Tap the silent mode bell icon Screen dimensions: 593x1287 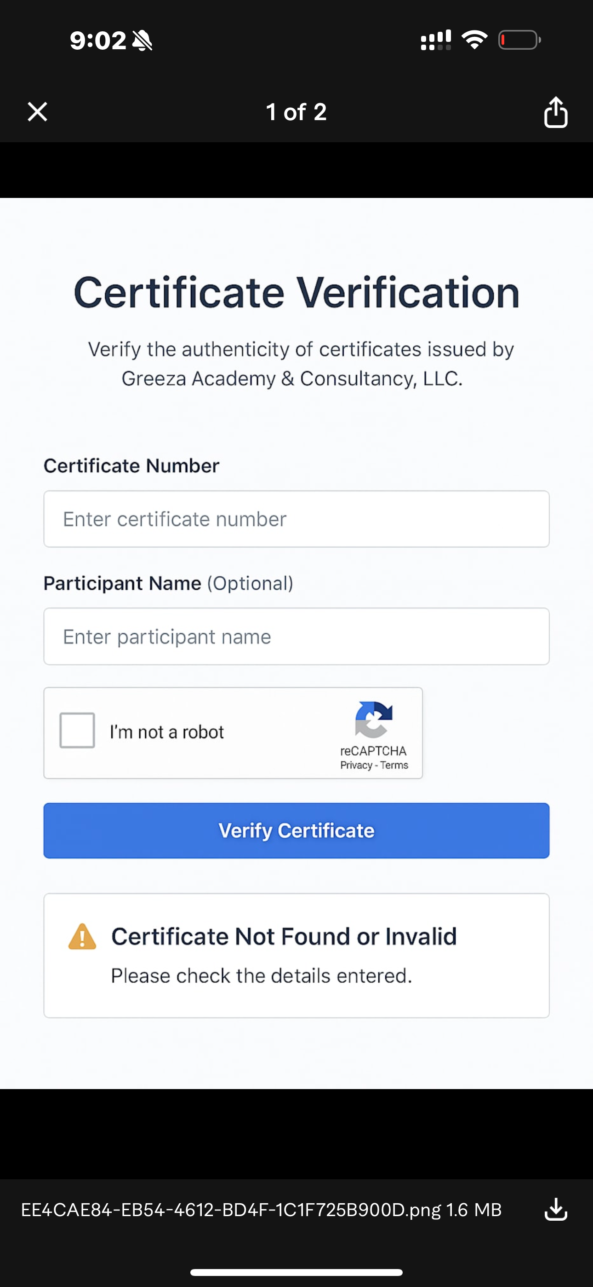142,41
